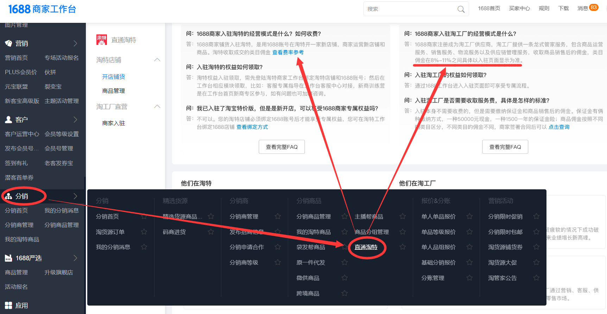Open 淘货源大促 menu item
The image size is (607, 314).
[x=502, y=262]
